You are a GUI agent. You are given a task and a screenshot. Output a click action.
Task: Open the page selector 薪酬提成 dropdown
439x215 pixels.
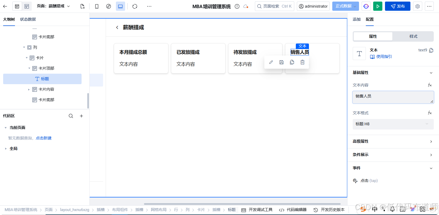[54, 6]
